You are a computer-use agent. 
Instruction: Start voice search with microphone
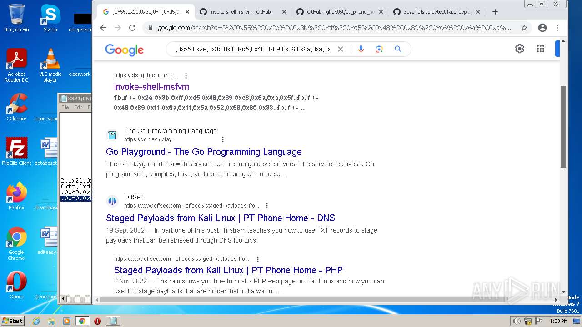pos(361,49)
